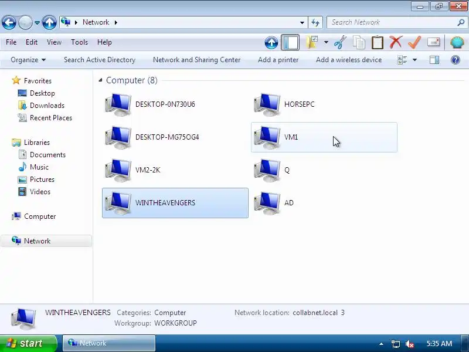Viewport: 469px width, 352px height.
Task: Click the Start button
Action: (28, 343)
